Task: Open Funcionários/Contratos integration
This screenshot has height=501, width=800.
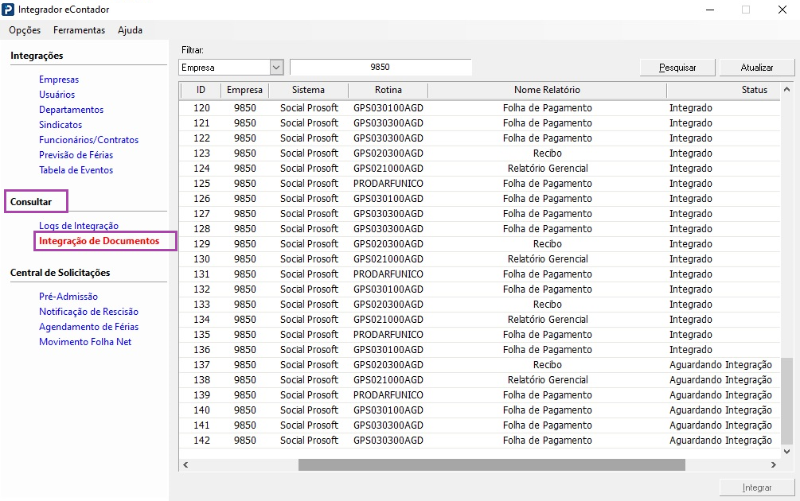Action: coord(88,140)
